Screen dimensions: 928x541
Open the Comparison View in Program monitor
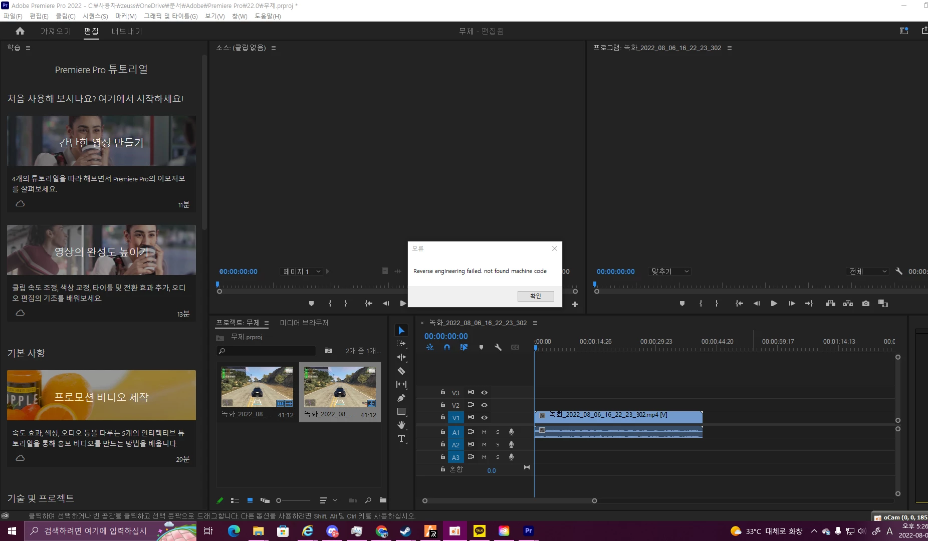tap(883, 304)
